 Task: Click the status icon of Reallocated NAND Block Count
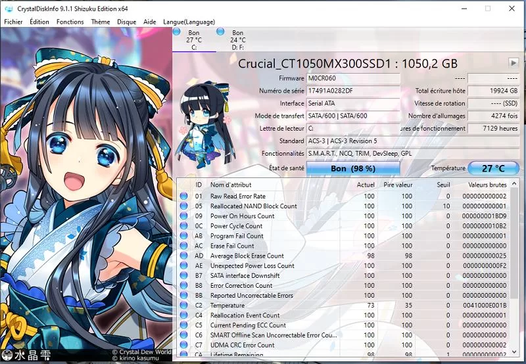184,206
